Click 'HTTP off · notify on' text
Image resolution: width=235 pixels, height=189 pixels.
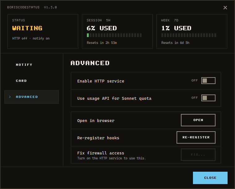point(31,39)
